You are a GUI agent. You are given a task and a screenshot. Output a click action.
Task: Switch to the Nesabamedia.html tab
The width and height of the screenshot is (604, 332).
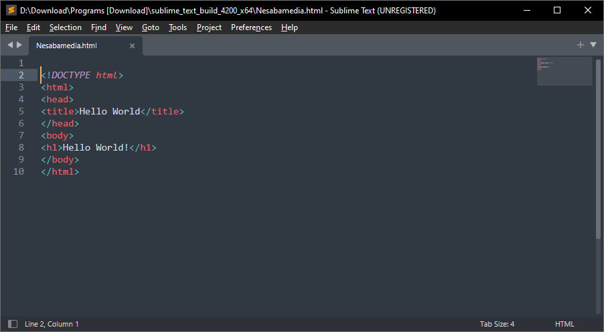click(67, 46)
